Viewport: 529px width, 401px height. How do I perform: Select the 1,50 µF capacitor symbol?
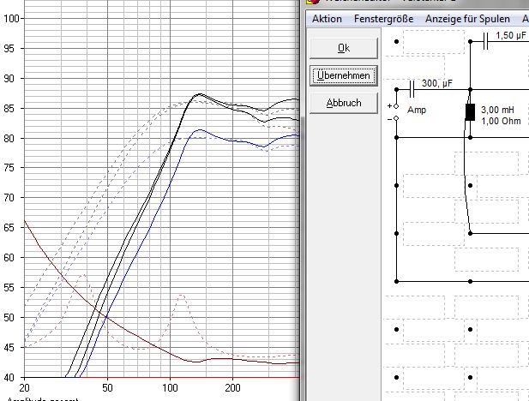(486, 39)
